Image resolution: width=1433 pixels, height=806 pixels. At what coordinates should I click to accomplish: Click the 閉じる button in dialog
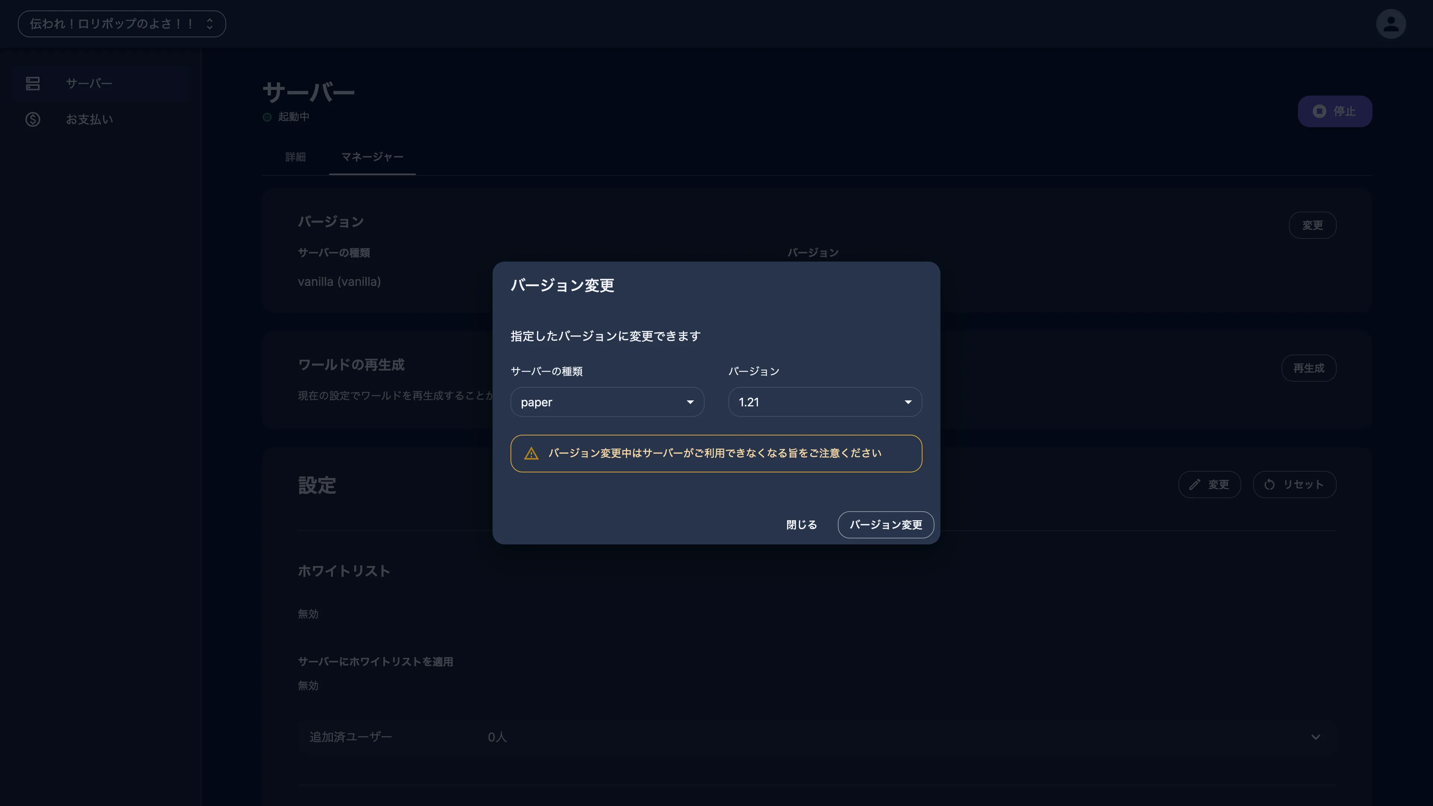pyautogui.click(x=802, y=525)
